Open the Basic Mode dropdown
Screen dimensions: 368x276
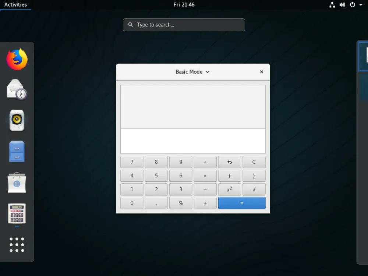coord(193,72)
